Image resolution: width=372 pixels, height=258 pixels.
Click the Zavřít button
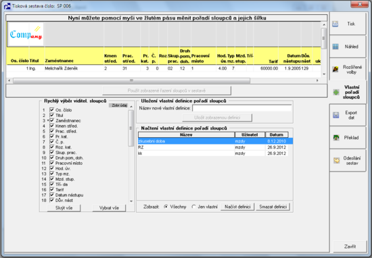click(x=350, y=247)
